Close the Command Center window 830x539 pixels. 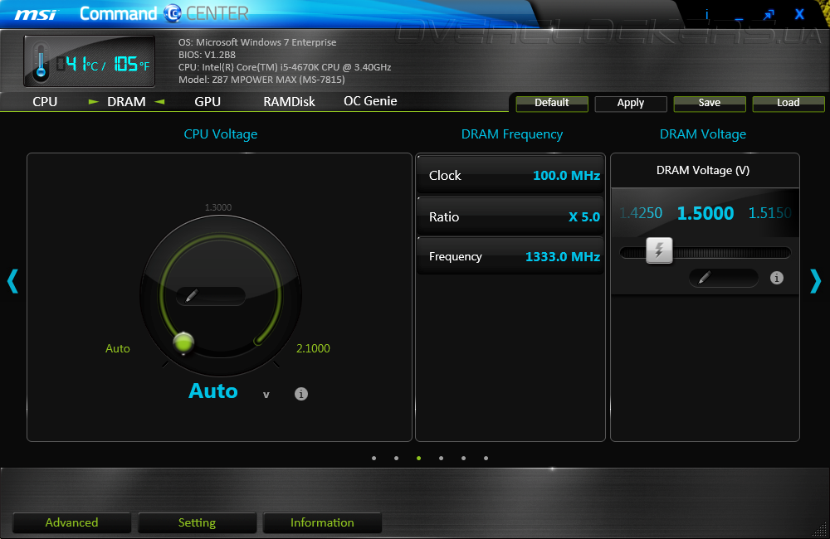click(799, 14)
